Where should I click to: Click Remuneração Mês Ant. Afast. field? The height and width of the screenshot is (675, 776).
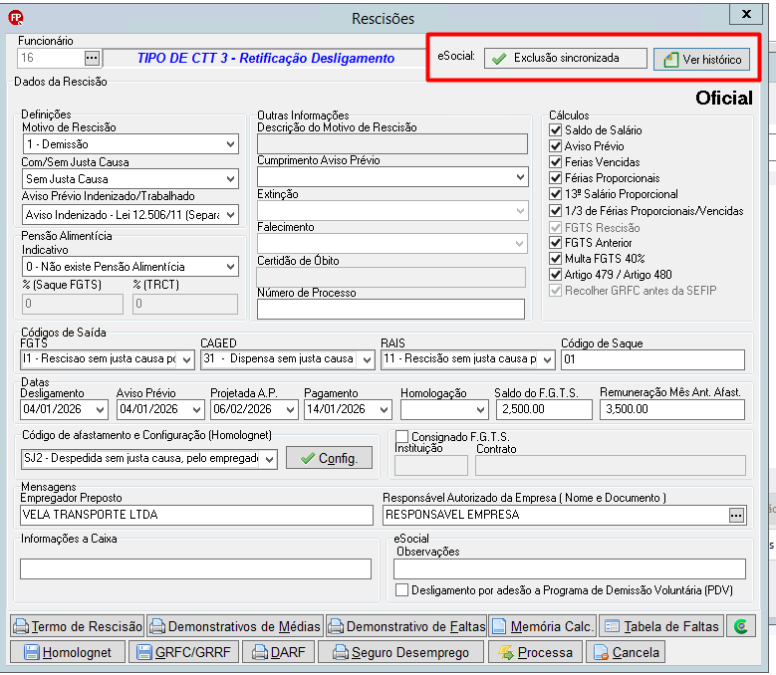pos(672,410)
